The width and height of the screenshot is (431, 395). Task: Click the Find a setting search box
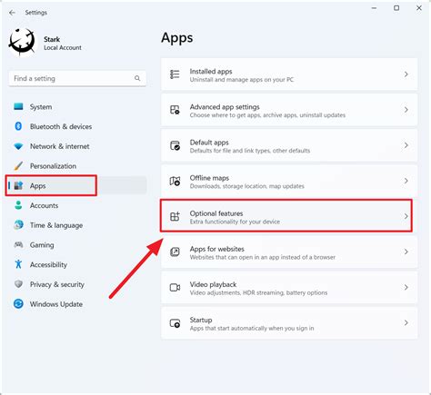click(x=77, y=78)
